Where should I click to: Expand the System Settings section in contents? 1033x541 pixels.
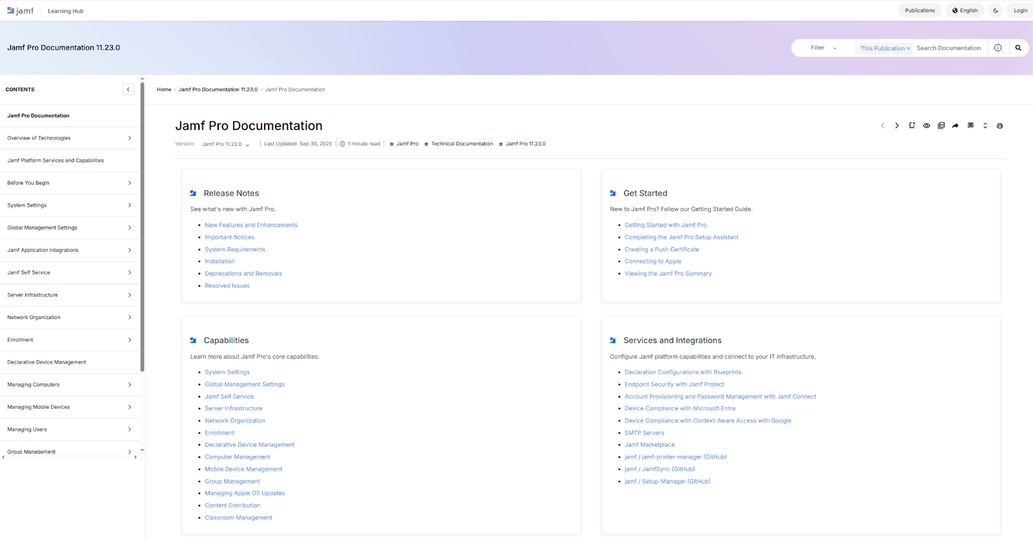coord(129,205)
